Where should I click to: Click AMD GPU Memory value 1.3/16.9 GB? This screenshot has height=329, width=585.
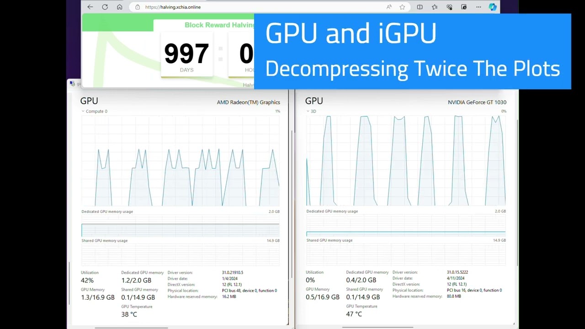point(98,297)
